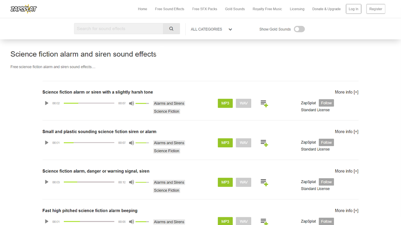Open the ALL CATEGORIES dropdown

(211, 29)
